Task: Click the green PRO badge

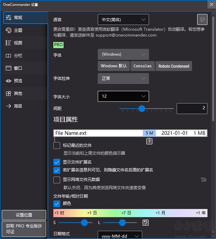Action: pyautogui.click(x=58, y=45)
